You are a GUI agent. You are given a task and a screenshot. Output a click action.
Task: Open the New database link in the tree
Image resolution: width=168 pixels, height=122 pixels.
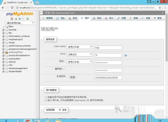tap(11, 26)
